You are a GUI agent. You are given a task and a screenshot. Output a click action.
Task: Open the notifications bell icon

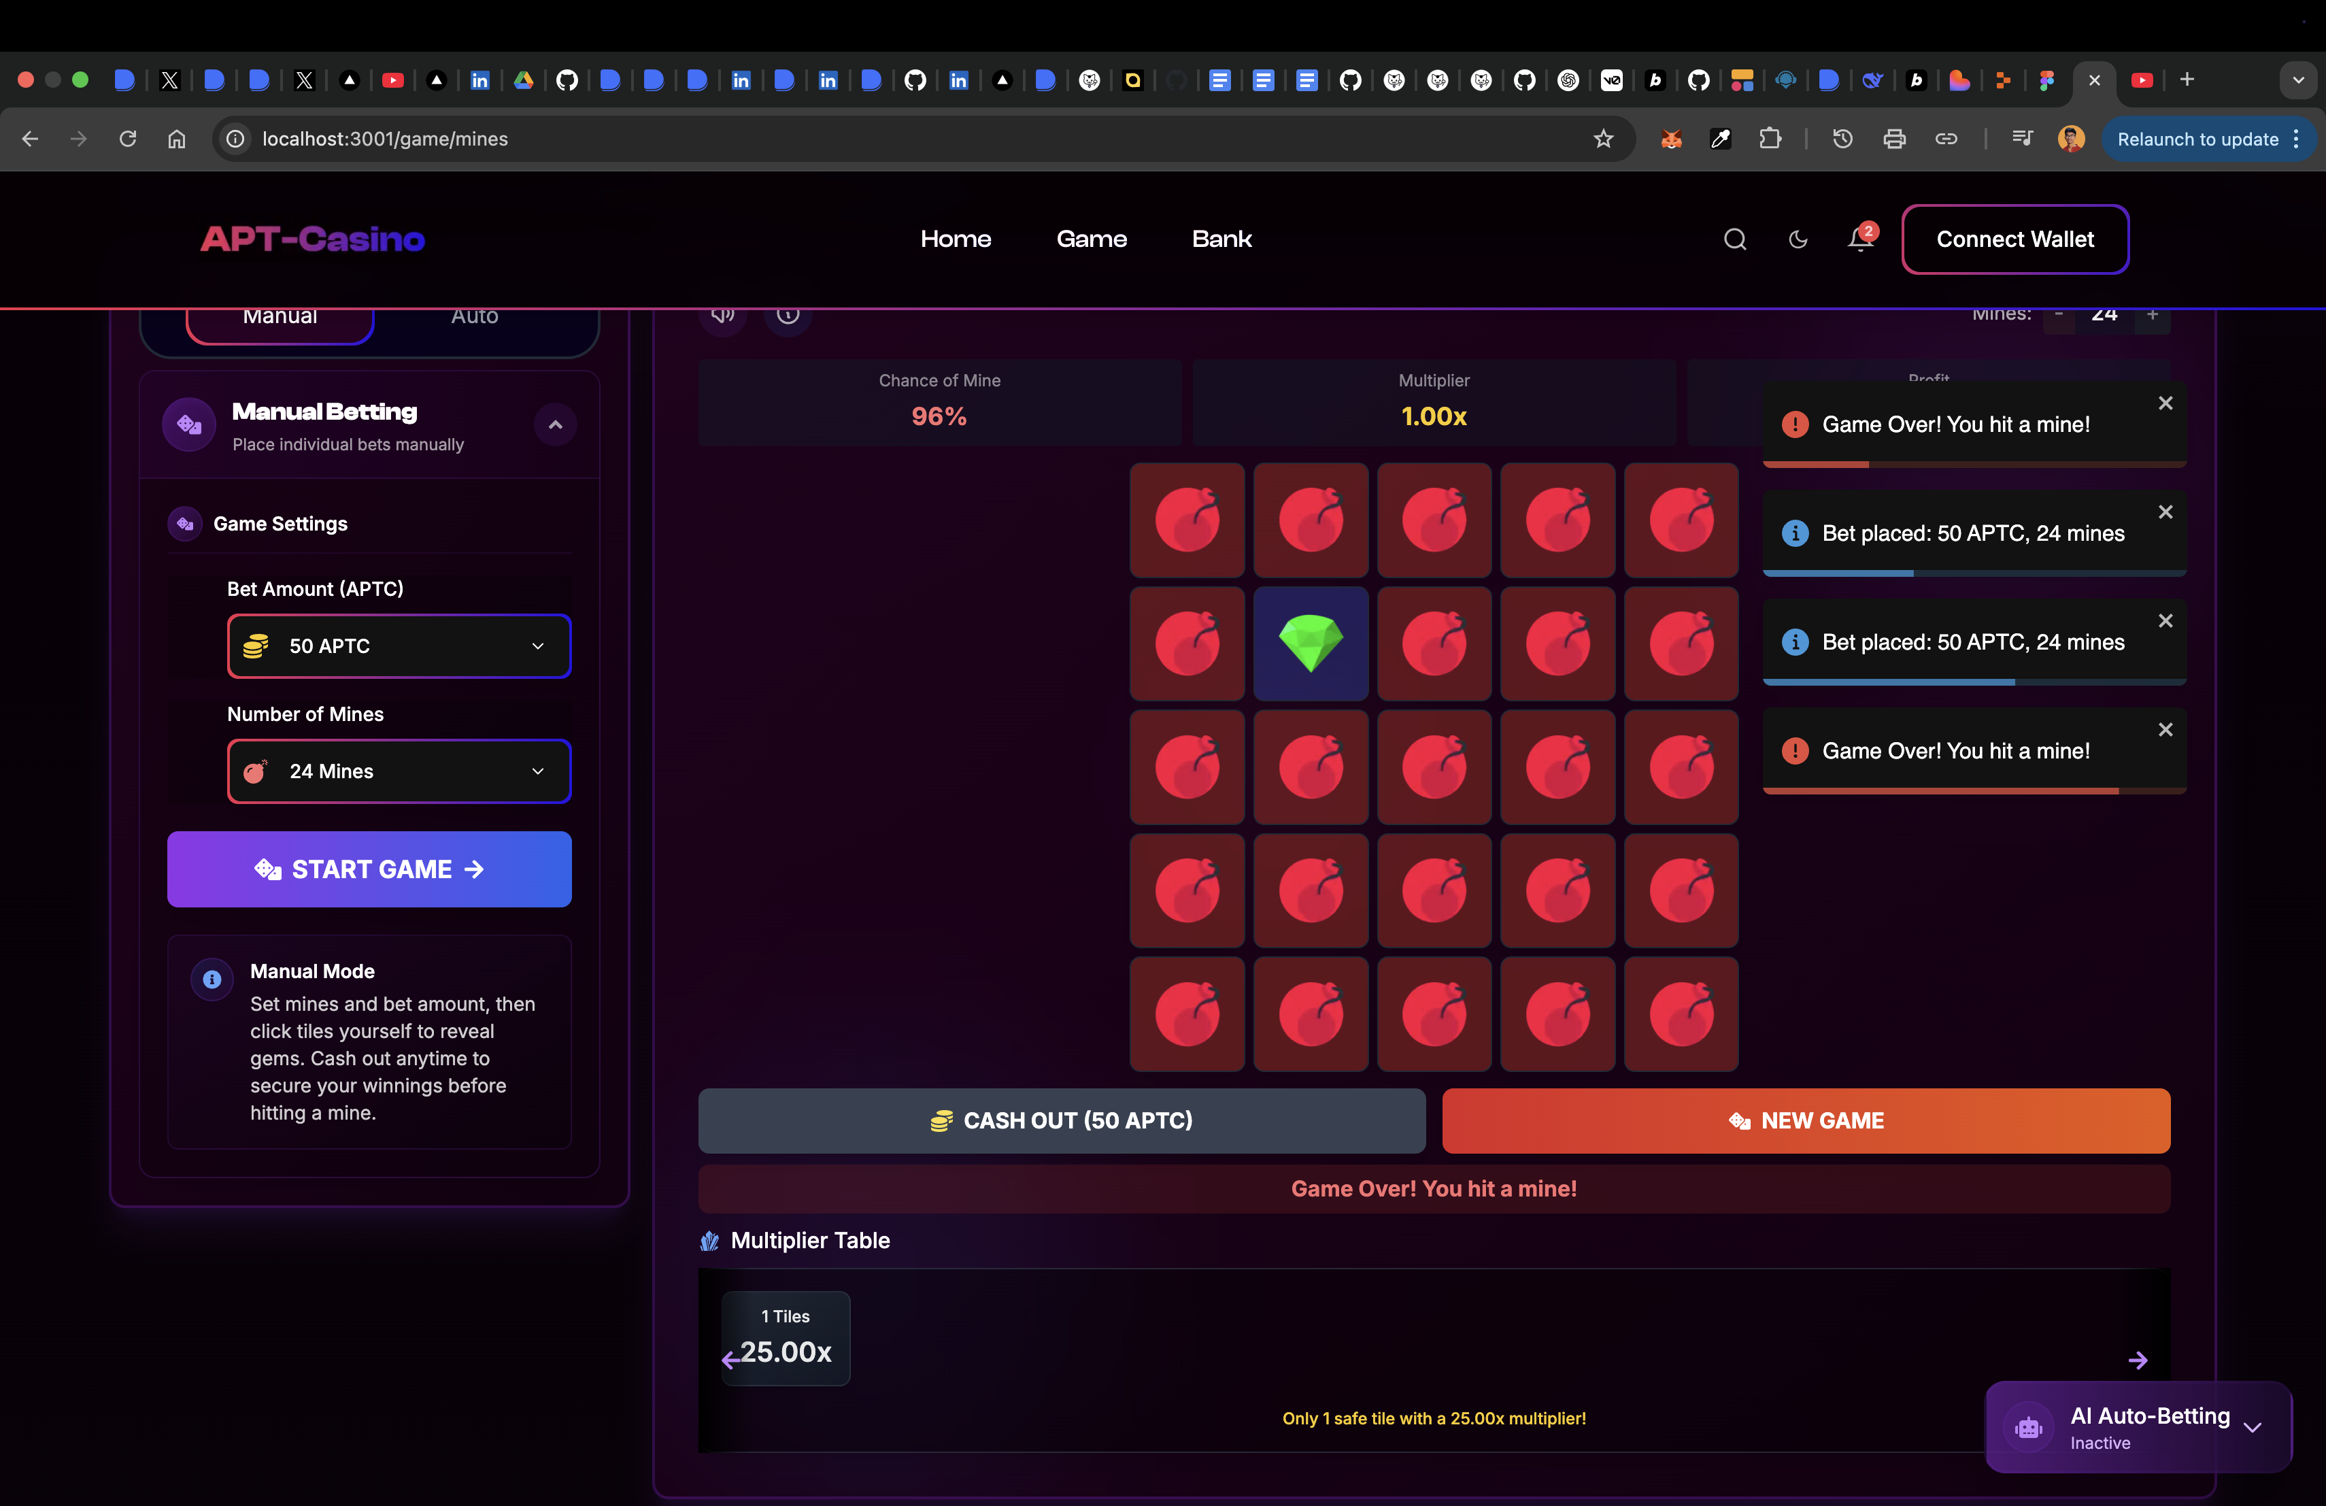coord(1860,239)
